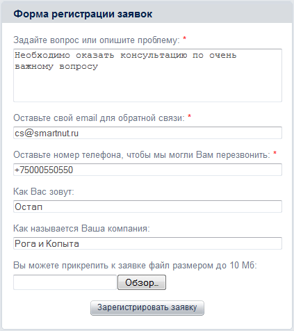Select the phone number field with +75000550550
This screenshot has width=294, height=331.
click(147, 170)
